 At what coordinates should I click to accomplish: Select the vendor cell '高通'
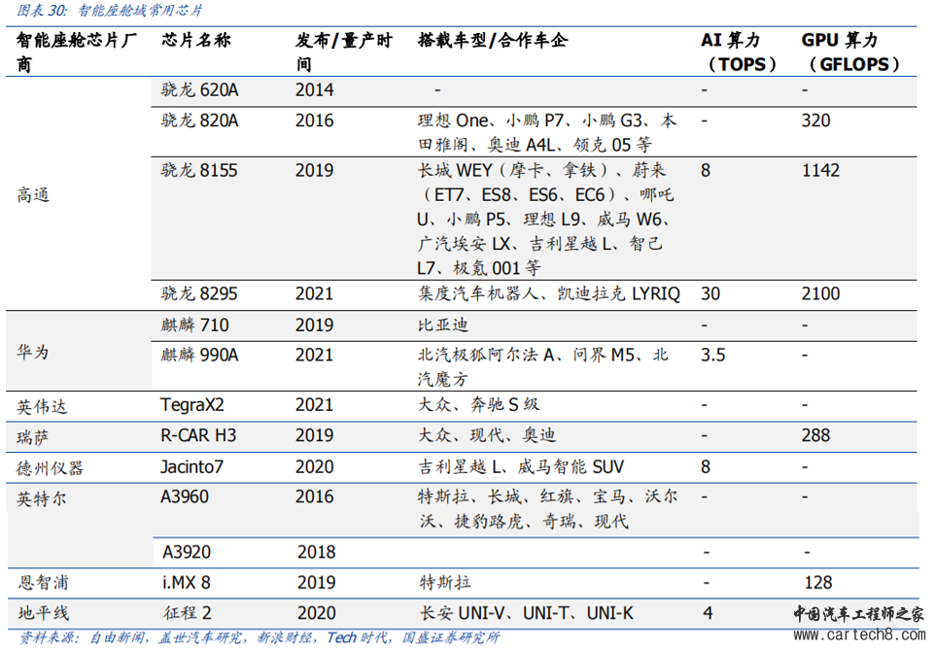pyautogui.click(x=33, y=195)
